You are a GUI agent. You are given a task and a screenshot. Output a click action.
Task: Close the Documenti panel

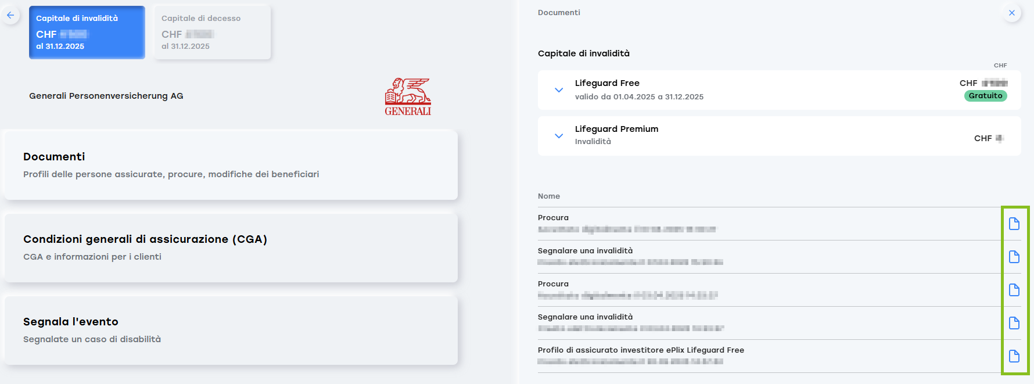(x=1012, y=13)
